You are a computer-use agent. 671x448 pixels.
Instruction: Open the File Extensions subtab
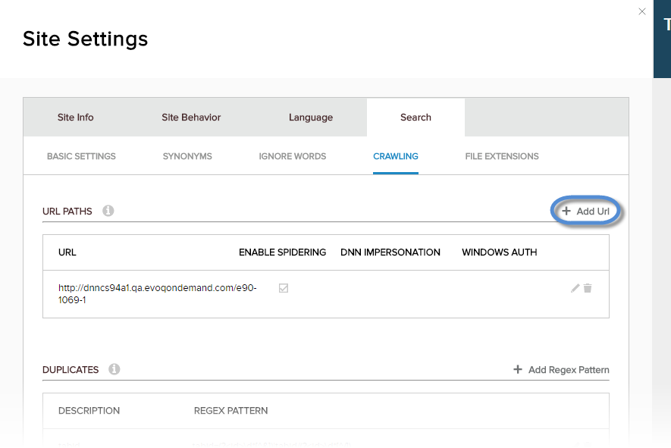coord(502,156)
